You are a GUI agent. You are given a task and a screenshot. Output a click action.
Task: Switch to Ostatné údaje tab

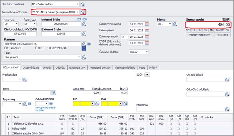point(31,68)
